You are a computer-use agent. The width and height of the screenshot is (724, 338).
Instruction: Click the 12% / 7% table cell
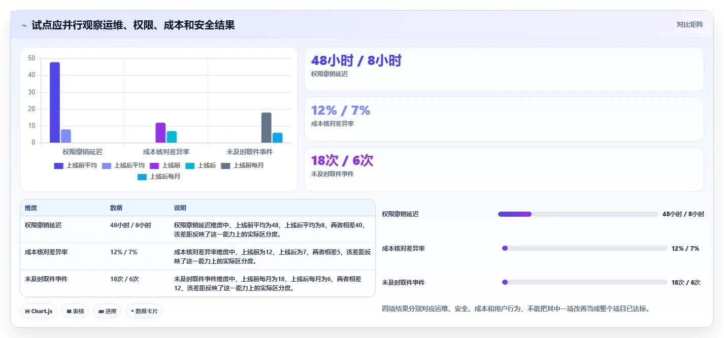pyautogui.click(x=124, y=252)
